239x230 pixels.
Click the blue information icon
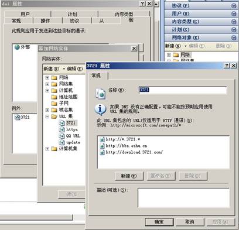(x=100, y=109)
